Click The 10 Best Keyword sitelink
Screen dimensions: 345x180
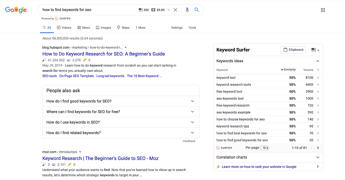[x=144, y=76]
